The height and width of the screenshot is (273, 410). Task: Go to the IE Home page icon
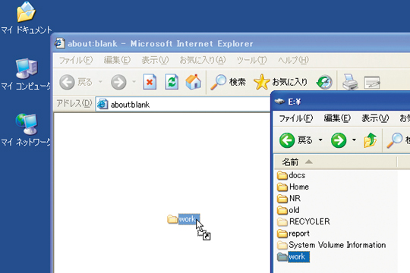tap(194, 82)
